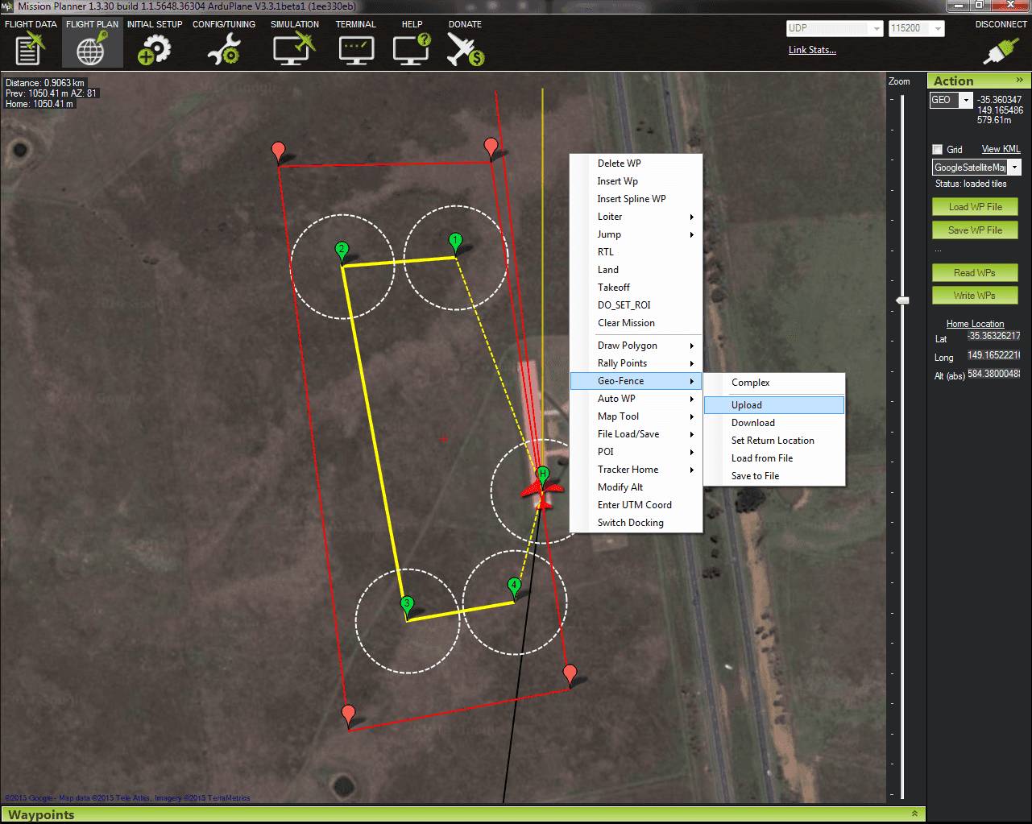Click the Home Location Lat field

coord(993,336)
